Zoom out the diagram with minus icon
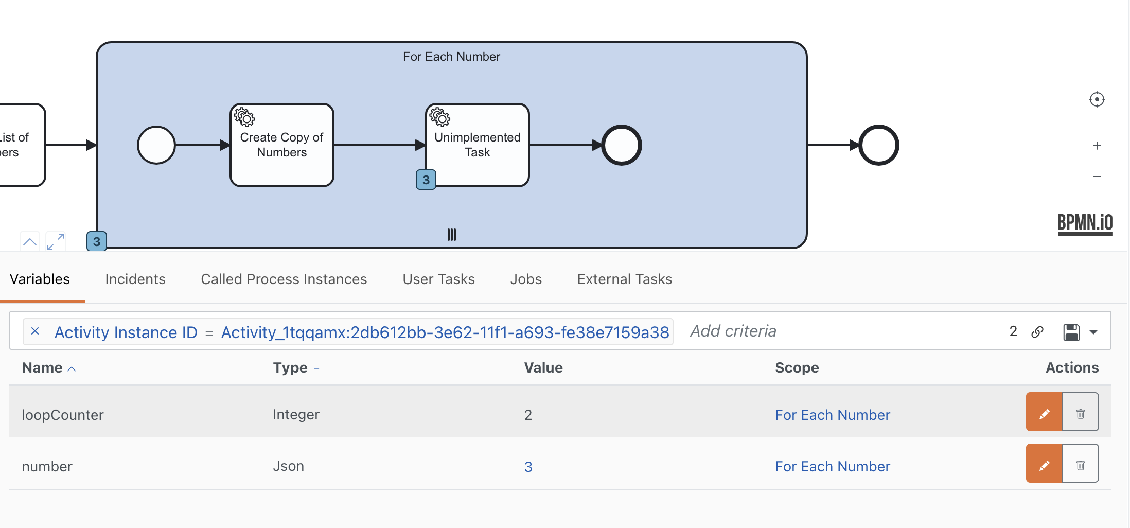This screenshot has height=528, width=1130. [1097, 177]
